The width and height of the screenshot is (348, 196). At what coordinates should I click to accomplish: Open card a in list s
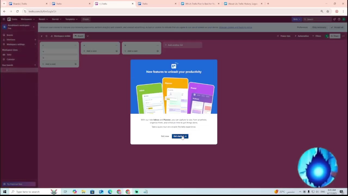pyautogui.click(x=59, y=51)
